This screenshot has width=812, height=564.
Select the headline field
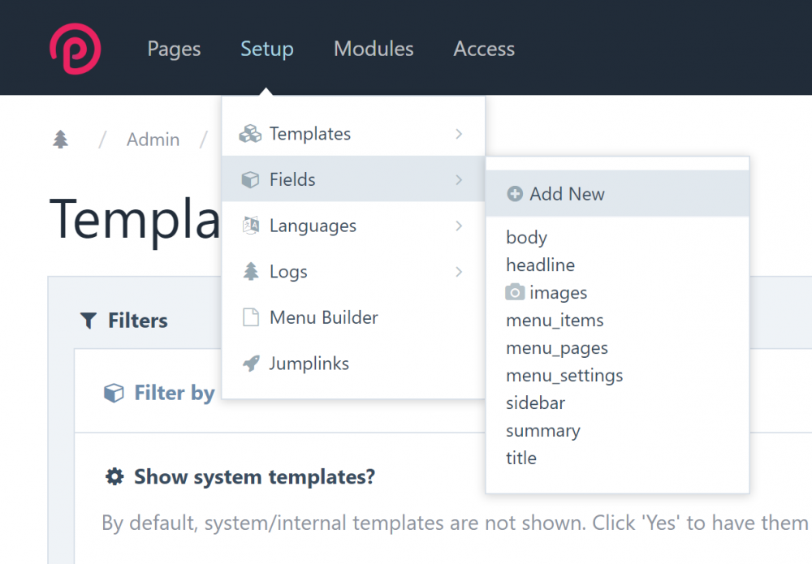(540, 265)
